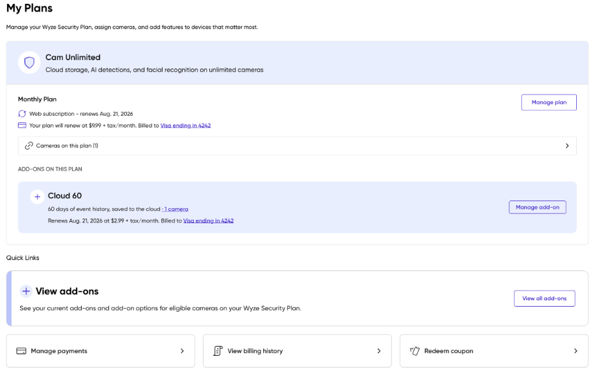Select the Redeem coupon label
The width and height of the screenshot is (593, 372).
tap(448, 351)
